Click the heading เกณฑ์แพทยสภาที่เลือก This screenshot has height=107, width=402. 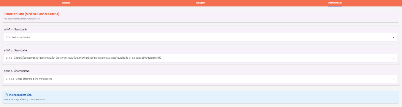(20, 95)
